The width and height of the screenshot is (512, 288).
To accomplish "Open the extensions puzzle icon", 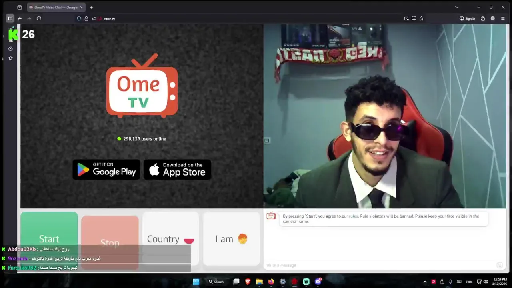I will click(x=483, y=18).
